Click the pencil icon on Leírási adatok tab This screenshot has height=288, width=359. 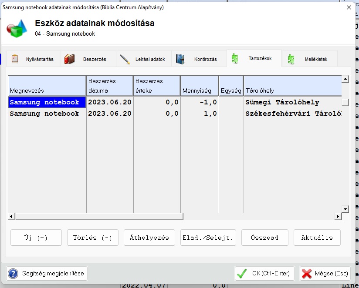[125, 59]
